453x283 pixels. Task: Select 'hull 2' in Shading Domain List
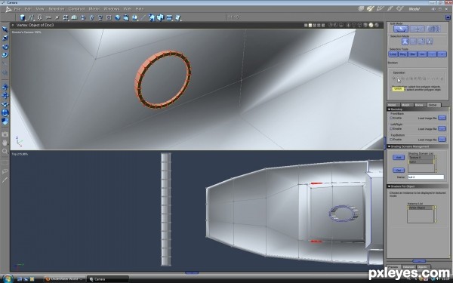coord(421,161)
